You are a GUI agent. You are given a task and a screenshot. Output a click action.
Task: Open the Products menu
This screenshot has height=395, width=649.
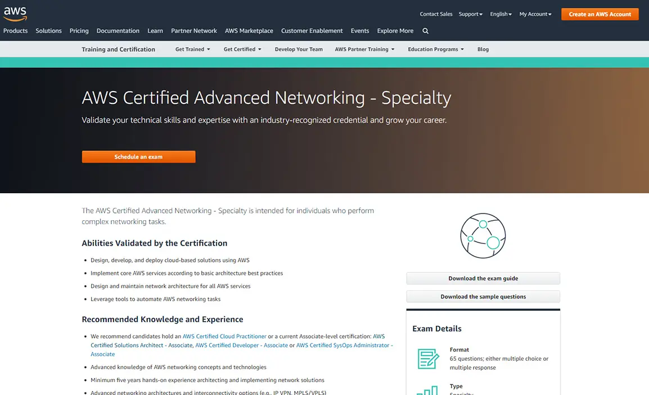click(x=15, y=31)
